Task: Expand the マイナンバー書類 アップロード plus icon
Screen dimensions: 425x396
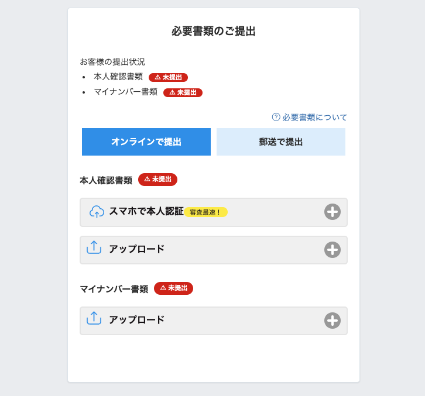Action: pos(332,321)
